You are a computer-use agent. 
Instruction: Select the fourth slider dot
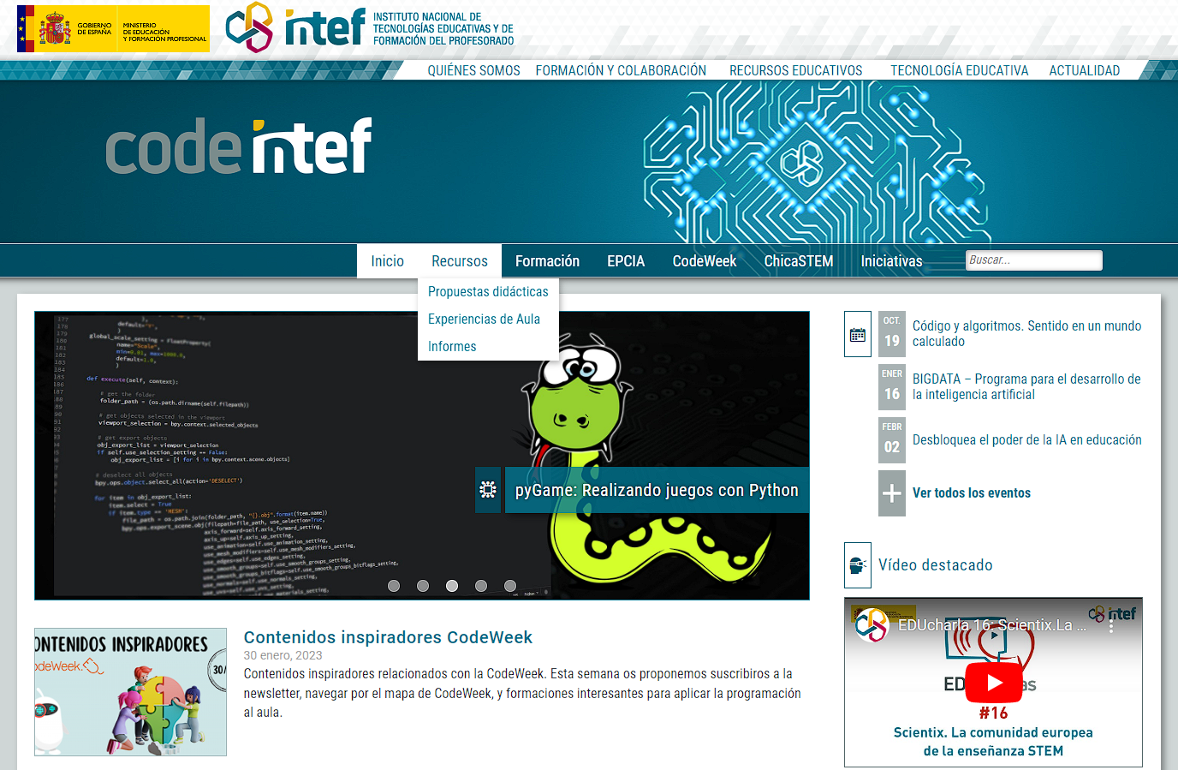pyautogui.click(x=481, y=586)
